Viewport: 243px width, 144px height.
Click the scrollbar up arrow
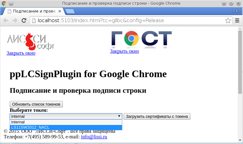pos(240,29)
